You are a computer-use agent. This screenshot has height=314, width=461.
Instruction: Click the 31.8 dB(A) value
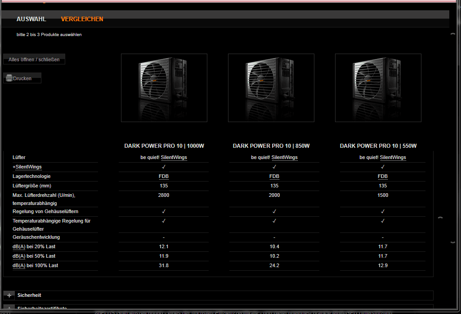click(x=164, y=265)
